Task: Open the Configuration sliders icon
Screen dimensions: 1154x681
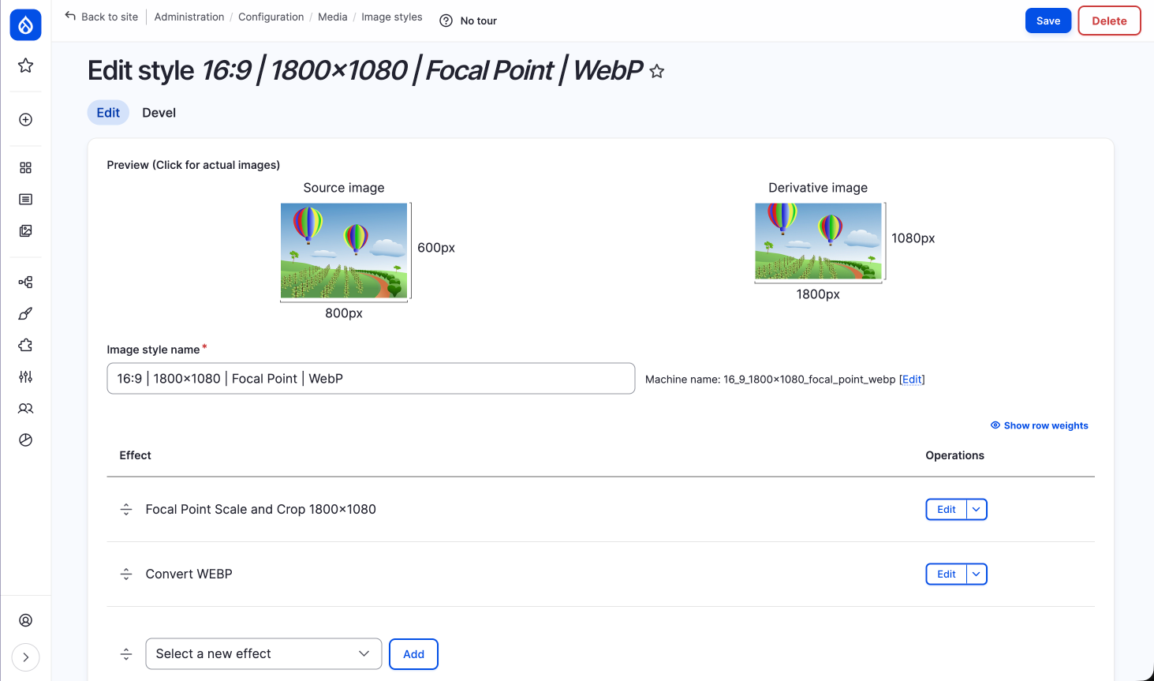Action: click(25, 377)
